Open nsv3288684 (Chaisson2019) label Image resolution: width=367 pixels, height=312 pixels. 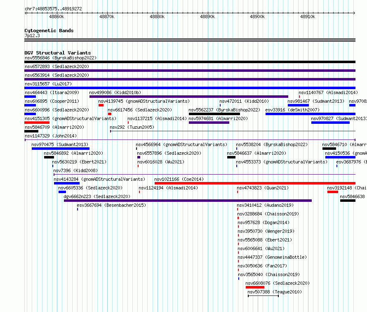[268, 214]
